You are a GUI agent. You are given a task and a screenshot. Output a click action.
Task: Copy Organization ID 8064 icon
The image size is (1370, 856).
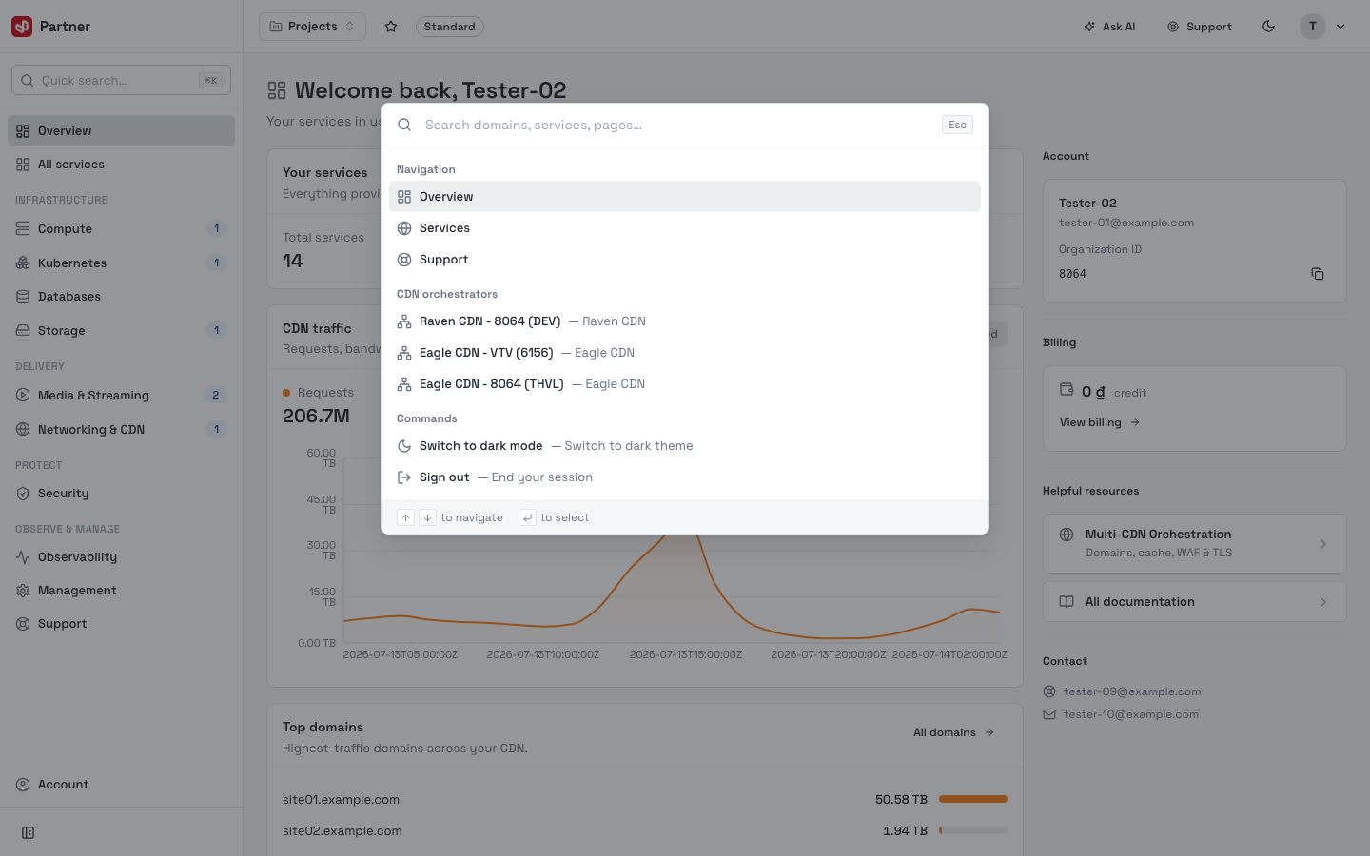tap(1318, 274)
